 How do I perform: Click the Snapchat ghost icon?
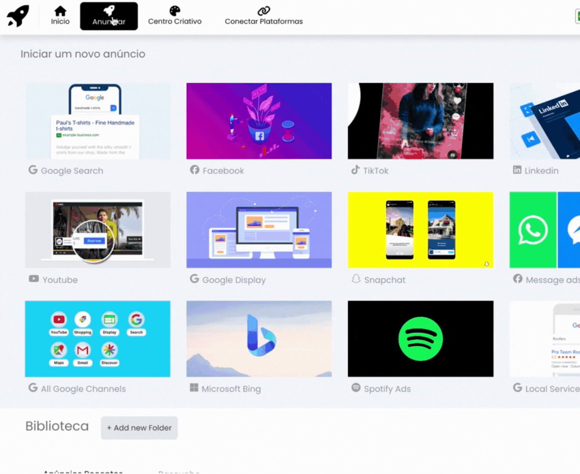pyautogui.click(x=355, y=279)
